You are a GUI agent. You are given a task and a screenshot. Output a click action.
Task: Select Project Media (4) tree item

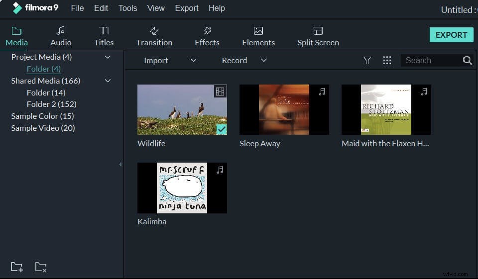pos(41,57)
